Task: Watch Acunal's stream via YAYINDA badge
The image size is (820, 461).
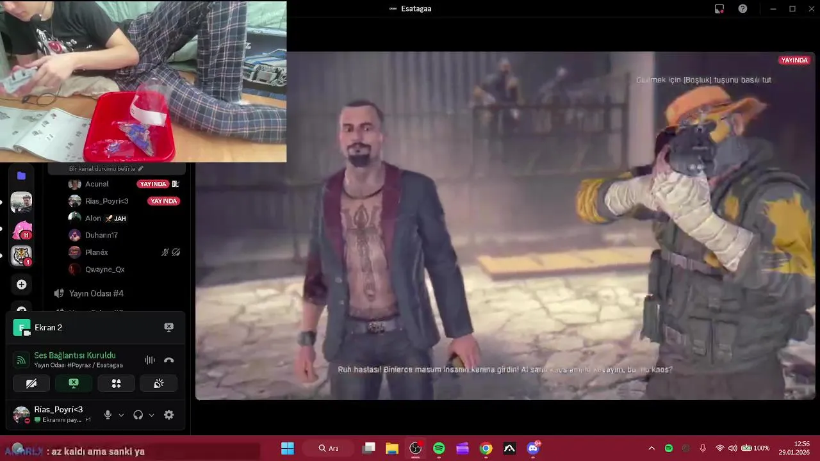Action: [152, 184]
